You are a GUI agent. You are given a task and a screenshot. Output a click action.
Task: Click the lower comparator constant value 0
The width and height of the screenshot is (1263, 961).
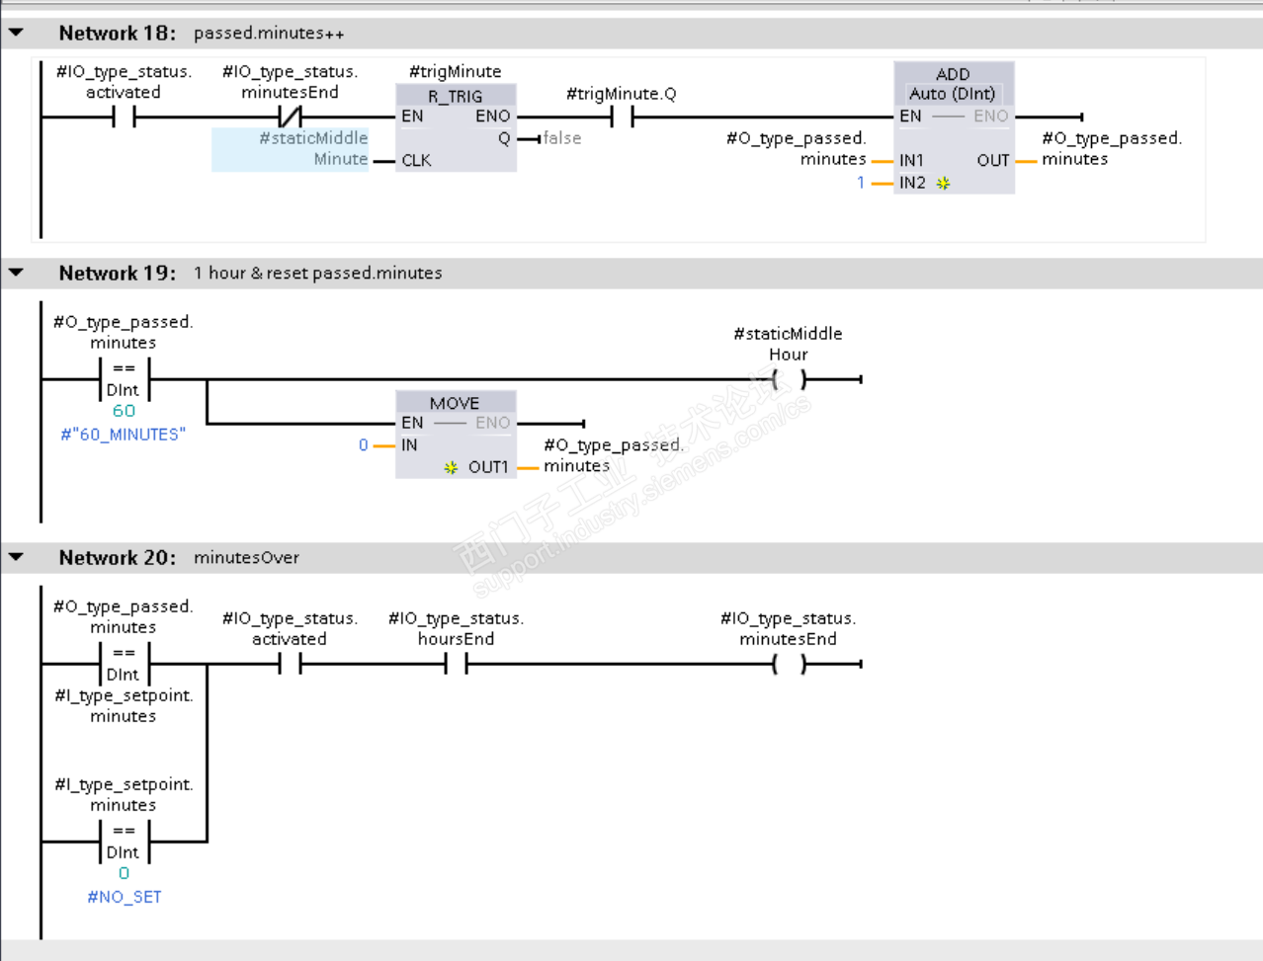pyautogui.click(x=124, y=873)
